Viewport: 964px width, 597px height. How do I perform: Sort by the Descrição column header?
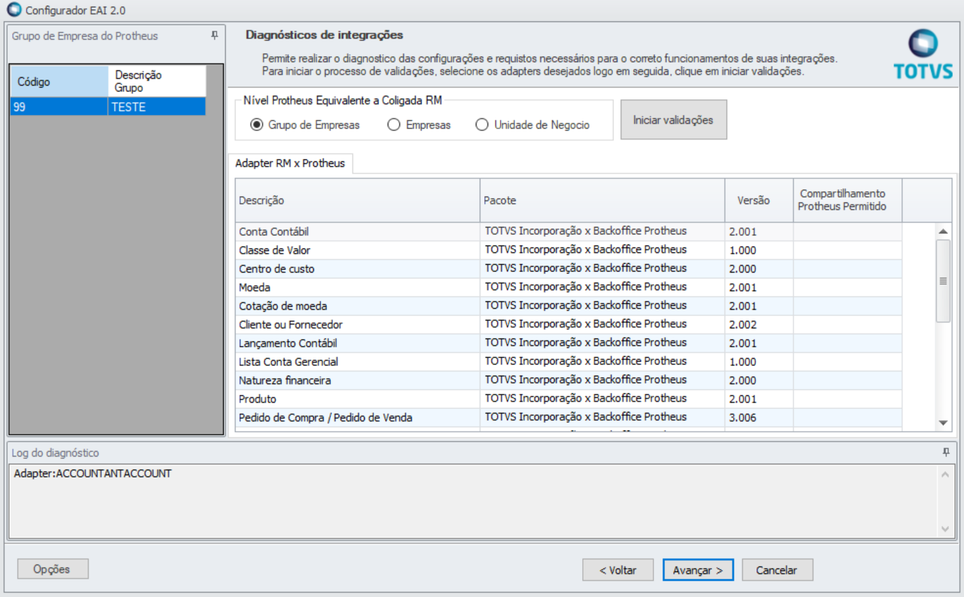coord(357,200)
